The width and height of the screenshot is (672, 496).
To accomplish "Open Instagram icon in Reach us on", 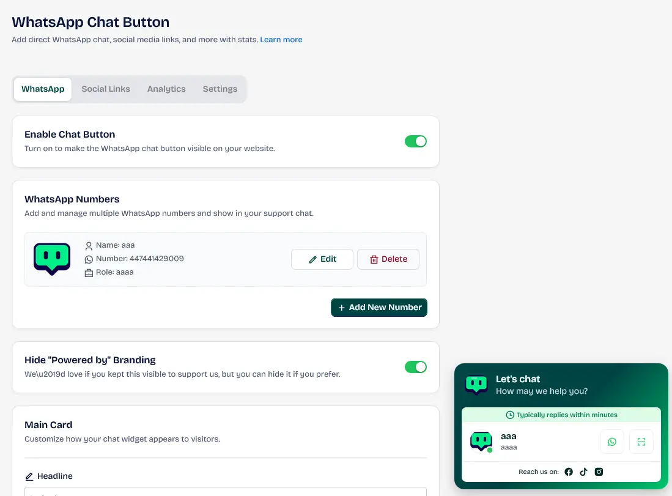I will (599, 472).
